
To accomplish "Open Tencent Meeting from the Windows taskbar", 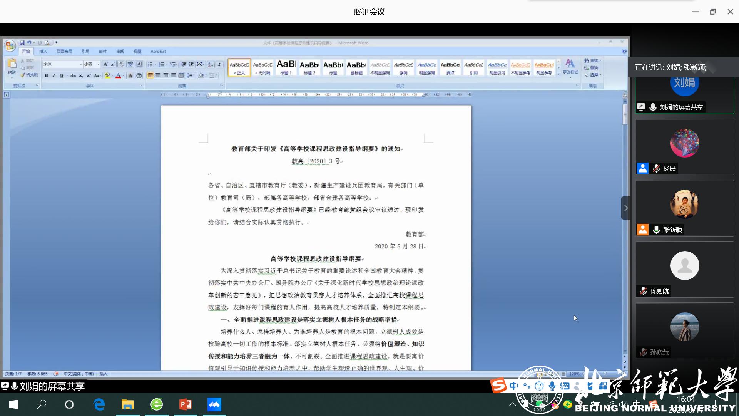I will (214, 404).
